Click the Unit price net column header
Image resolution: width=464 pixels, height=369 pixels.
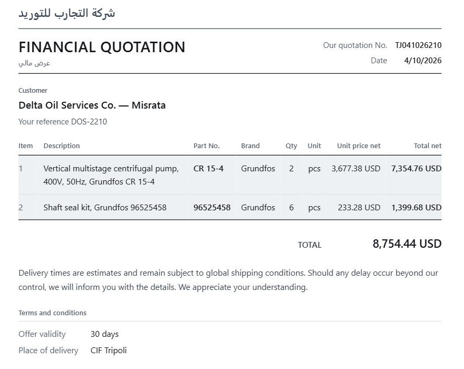pos(359,146)
